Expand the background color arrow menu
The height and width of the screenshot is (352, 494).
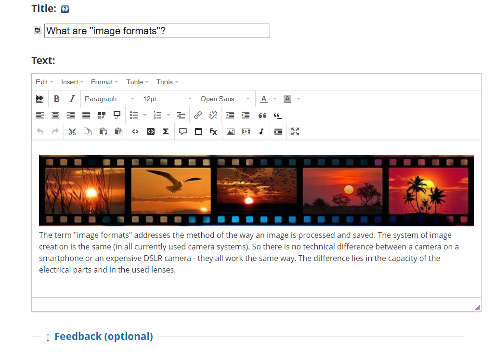[x=299, y=99]
